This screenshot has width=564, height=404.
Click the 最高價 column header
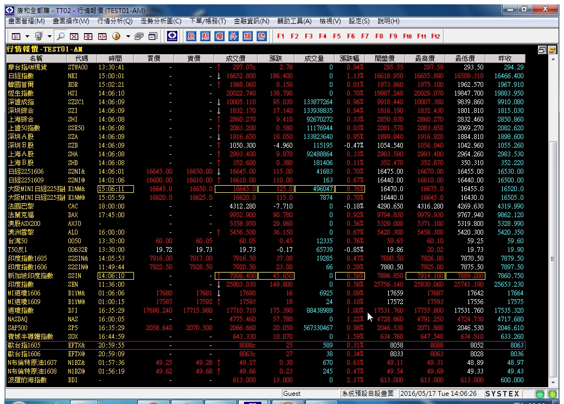[425, 58]
